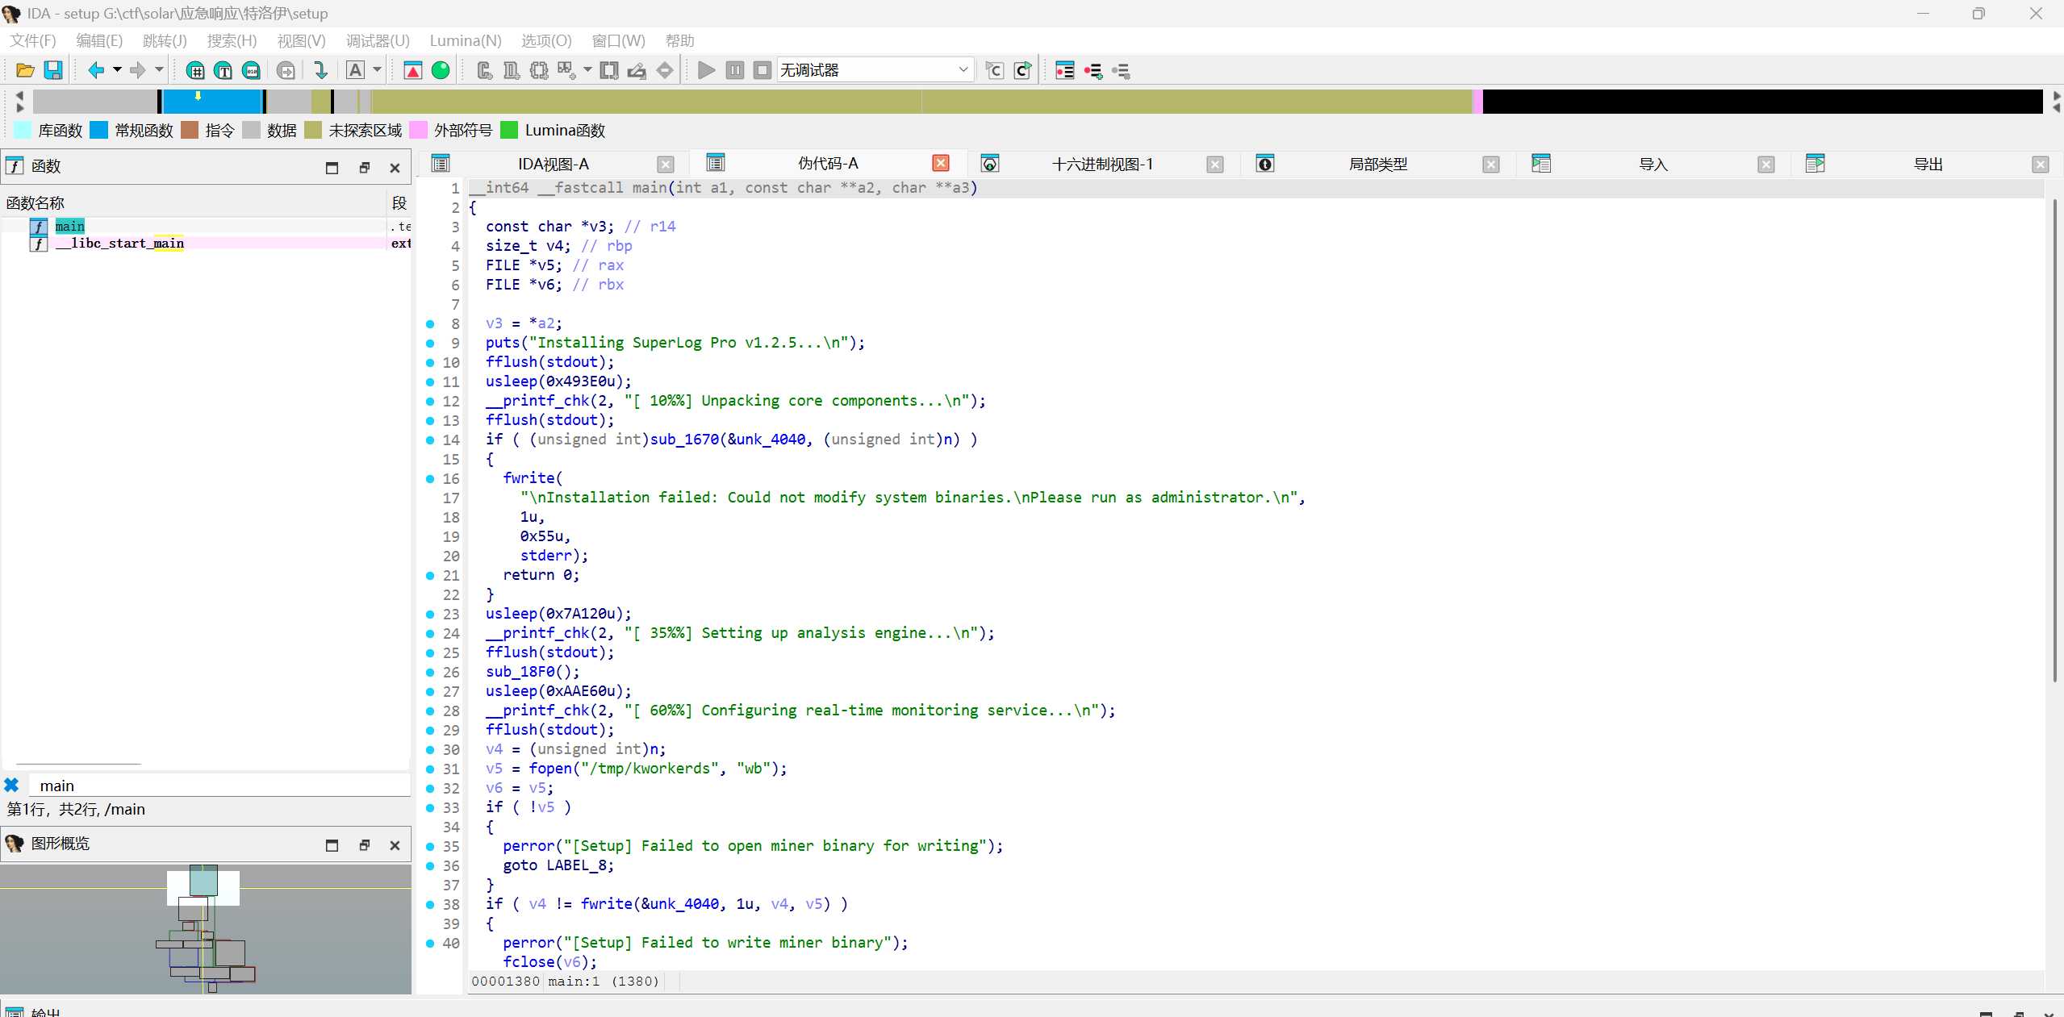Viewport: 2064px width, 1017px height.
Task: Click the sub_1670 function link in code
Action: 683,440
